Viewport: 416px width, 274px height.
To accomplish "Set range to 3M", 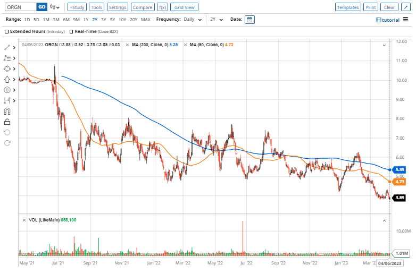I will (x=56, y=20).
